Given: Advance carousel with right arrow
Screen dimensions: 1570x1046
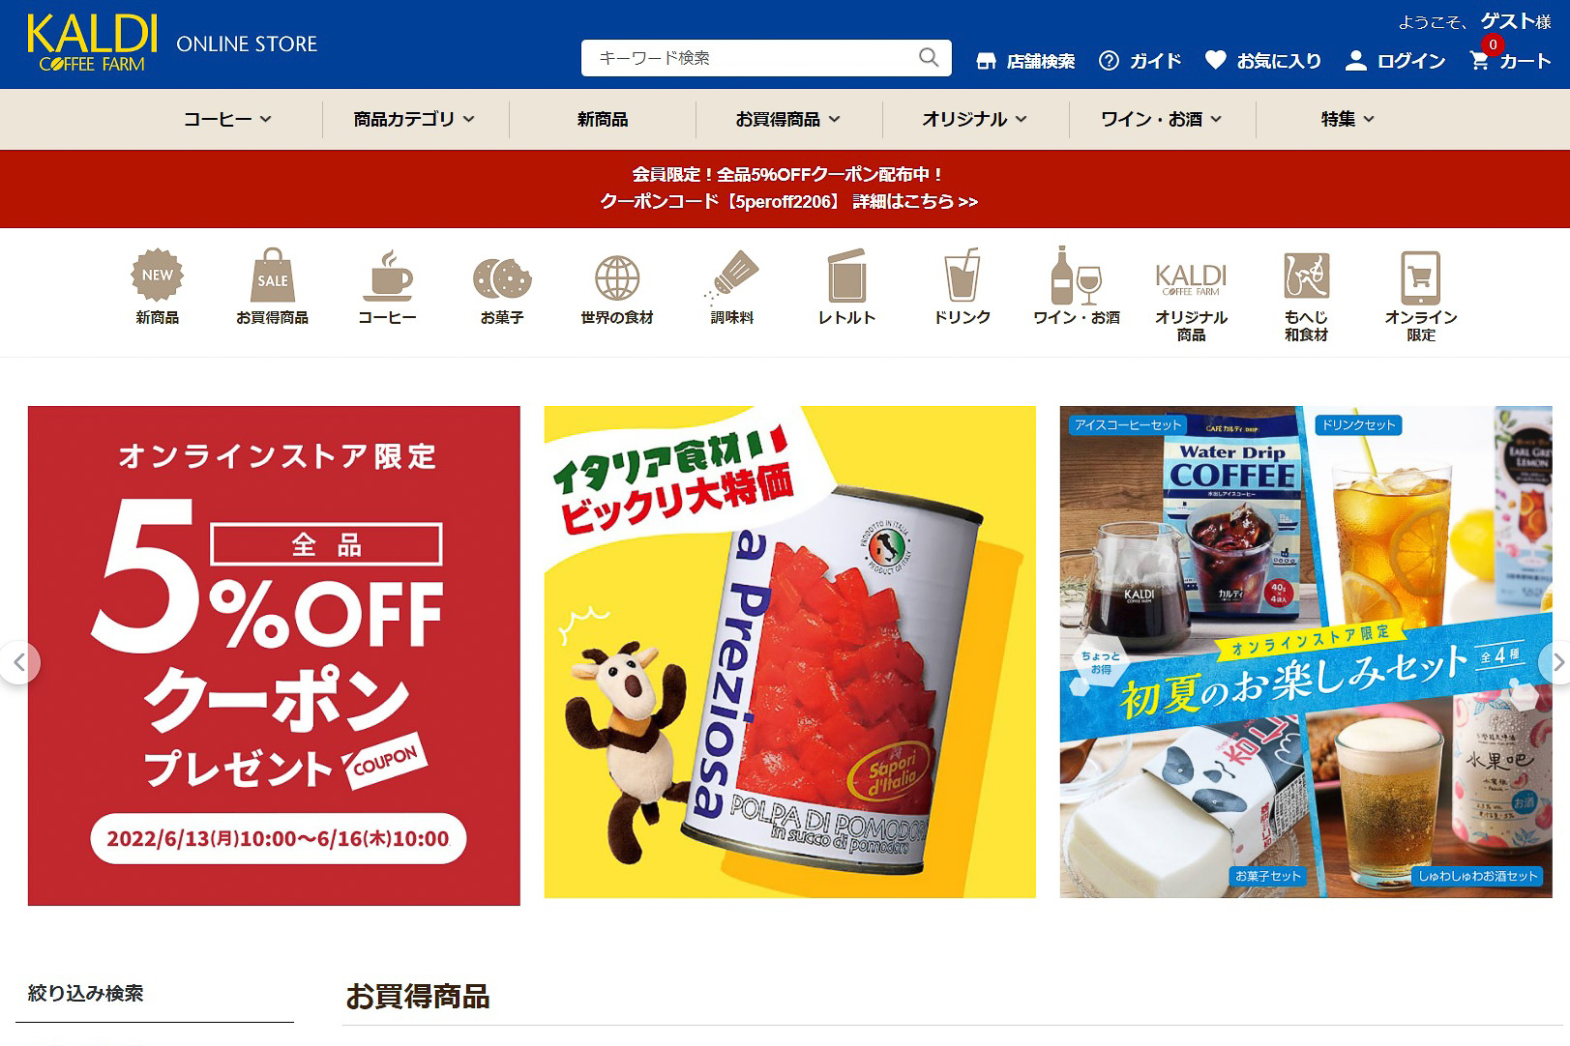Looking at the screenshot, I should click(x=1556, y=662).
